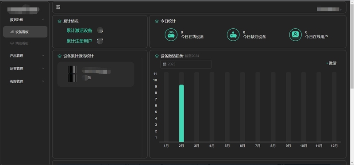Click the February activation bar
The width and height of the screenshot is (354, 165).
[x=181, y=113]
